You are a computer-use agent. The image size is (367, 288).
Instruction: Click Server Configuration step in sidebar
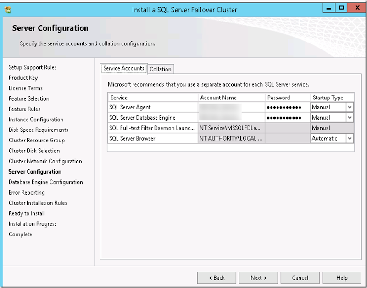(35, 172)
